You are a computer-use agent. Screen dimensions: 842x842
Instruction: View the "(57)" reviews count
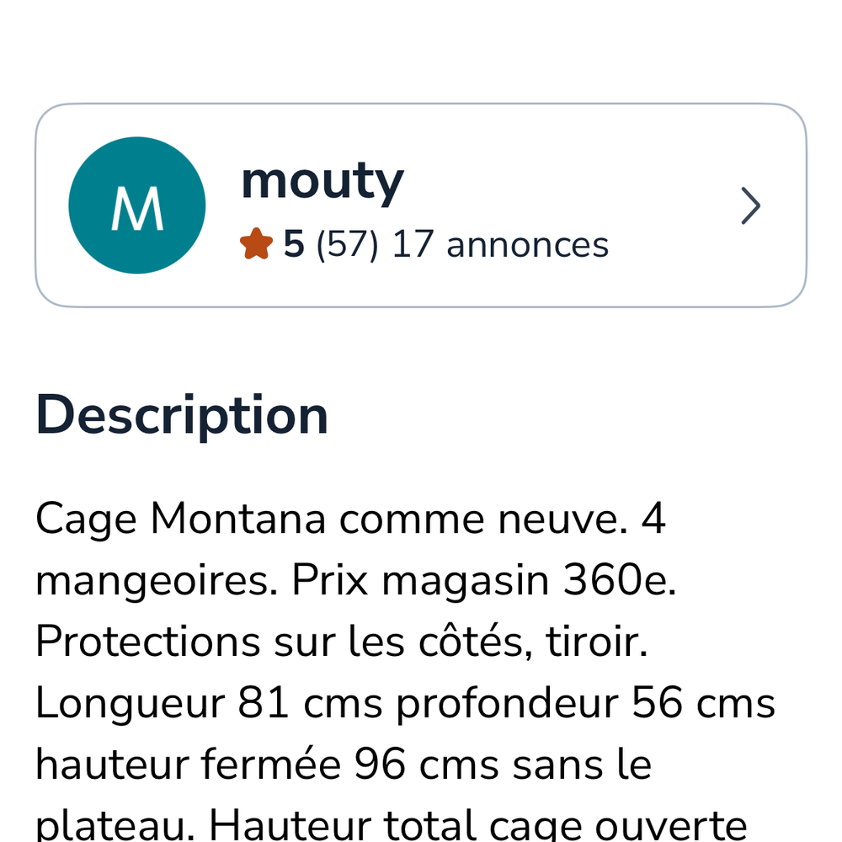[x=348, y=245]
